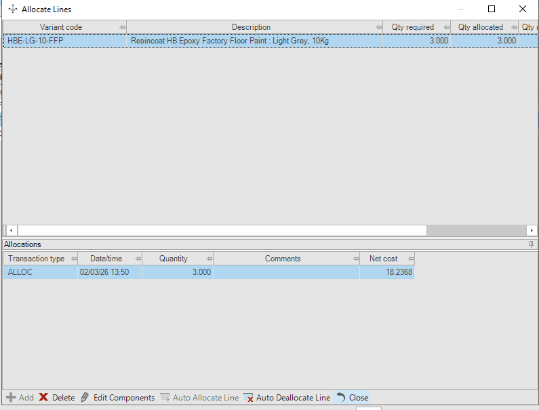Select the Resincoat HB Epoxy description cell
This screenshot has height=410, width=539.
coord(254,41)
